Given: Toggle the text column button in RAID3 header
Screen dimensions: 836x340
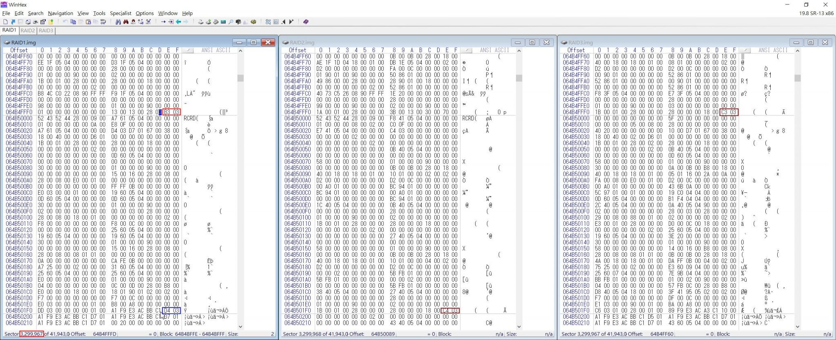Looking at the screenshot, I should 745,50.
